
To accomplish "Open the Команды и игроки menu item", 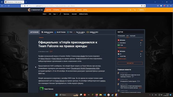I will pyautogui.click(x=68, y=10).
